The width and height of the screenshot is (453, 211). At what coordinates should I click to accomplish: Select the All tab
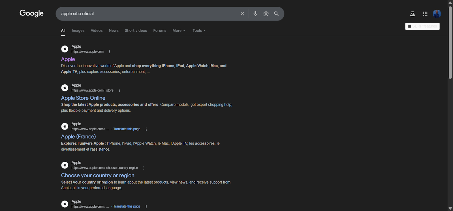tap(63, 30)
